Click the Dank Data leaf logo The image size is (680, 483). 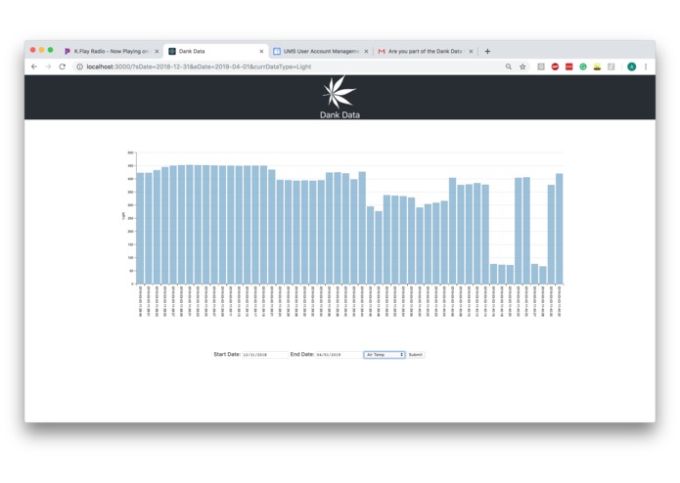pyautogui.click(x=339, y=92)
